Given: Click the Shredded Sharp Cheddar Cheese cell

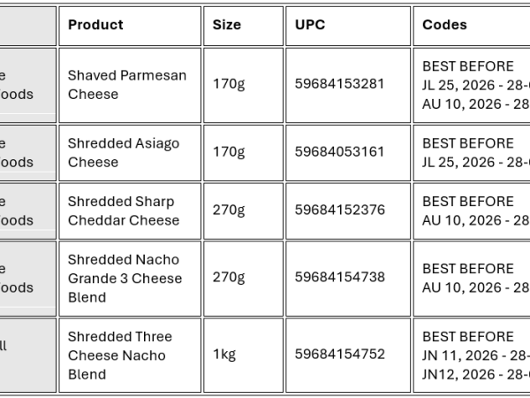Looking at the screenshot, I should pyautogui.click(x=124, y=210).
